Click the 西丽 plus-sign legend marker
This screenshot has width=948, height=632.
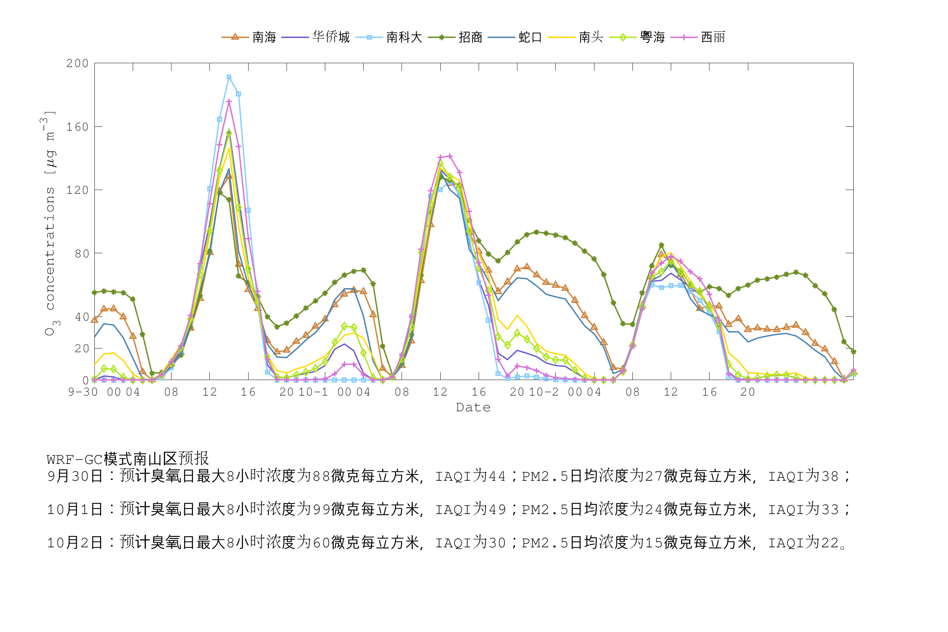pos(683,37)
